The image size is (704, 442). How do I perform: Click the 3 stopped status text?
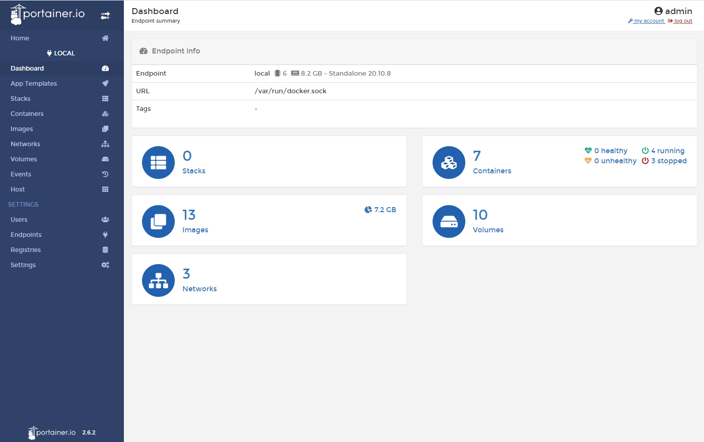tap(669, 161)
